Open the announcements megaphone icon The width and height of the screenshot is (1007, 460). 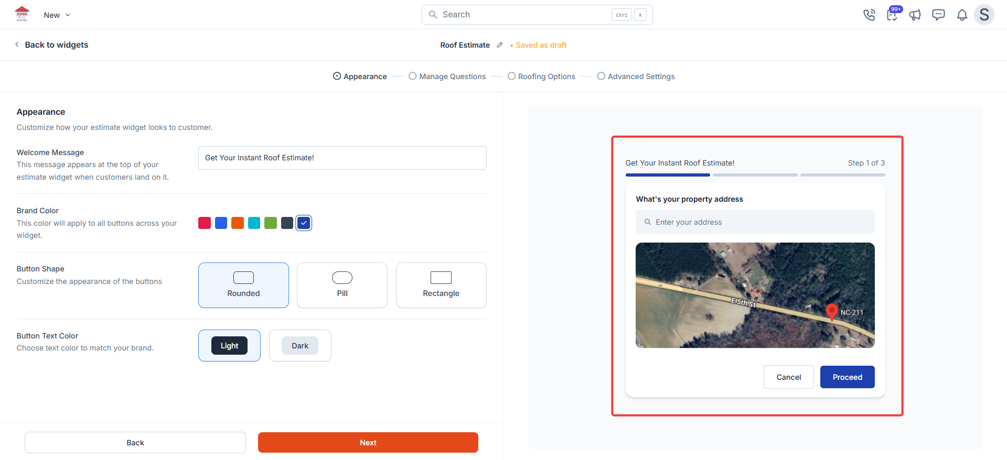(915, 15)
